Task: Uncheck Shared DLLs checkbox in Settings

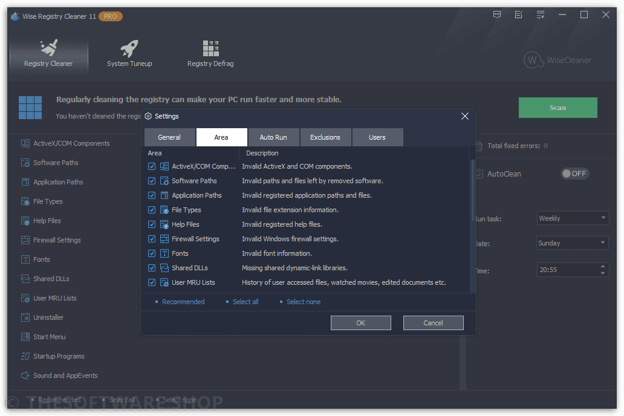Action: pos(152,268)
